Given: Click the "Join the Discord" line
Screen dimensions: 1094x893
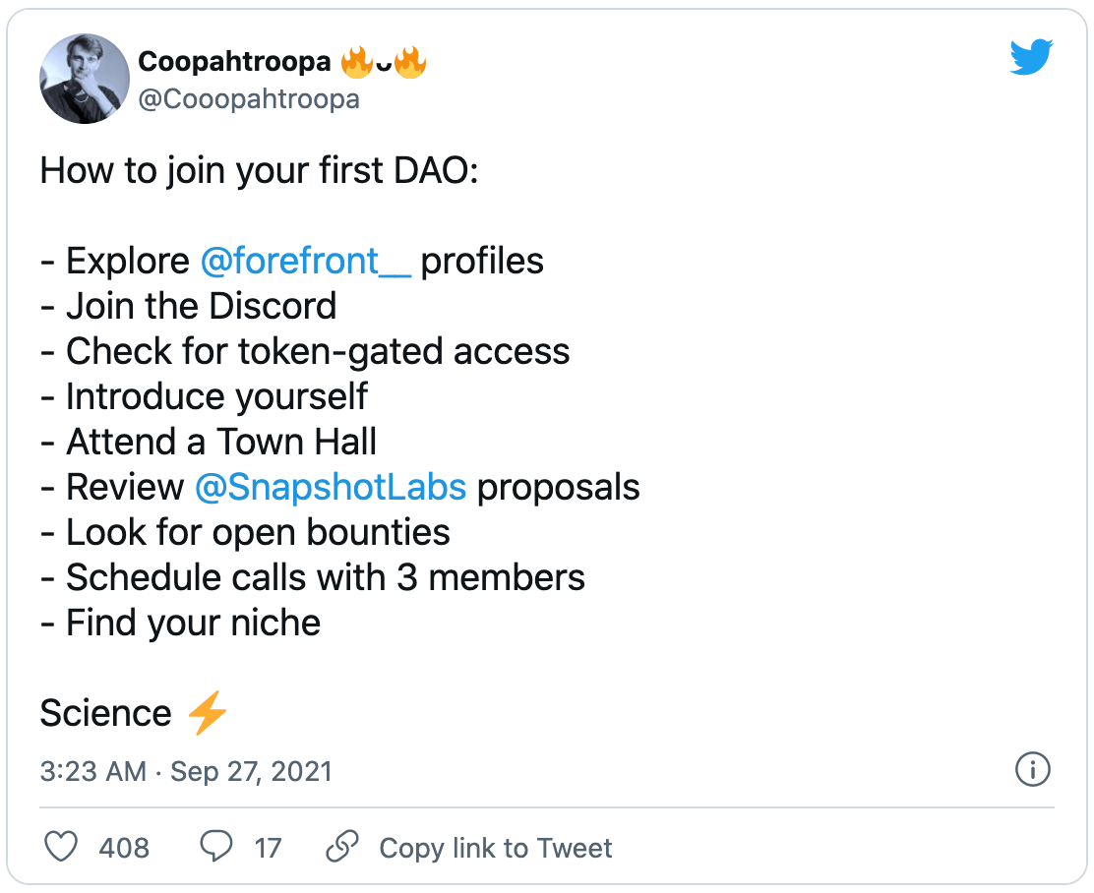Looking at the screenshot, I should pyautogui.click(x=189, y=306).
